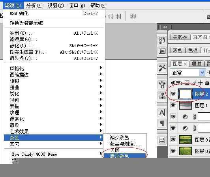The width and height of the screenshot is (210, 177).
Task: Click the second adjustment layer's link icon
Action: 195,128
